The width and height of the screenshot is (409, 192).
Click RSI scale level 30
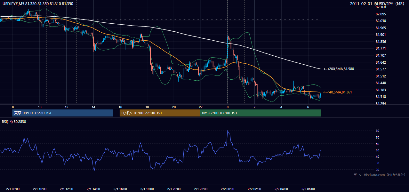pos(377,163)
